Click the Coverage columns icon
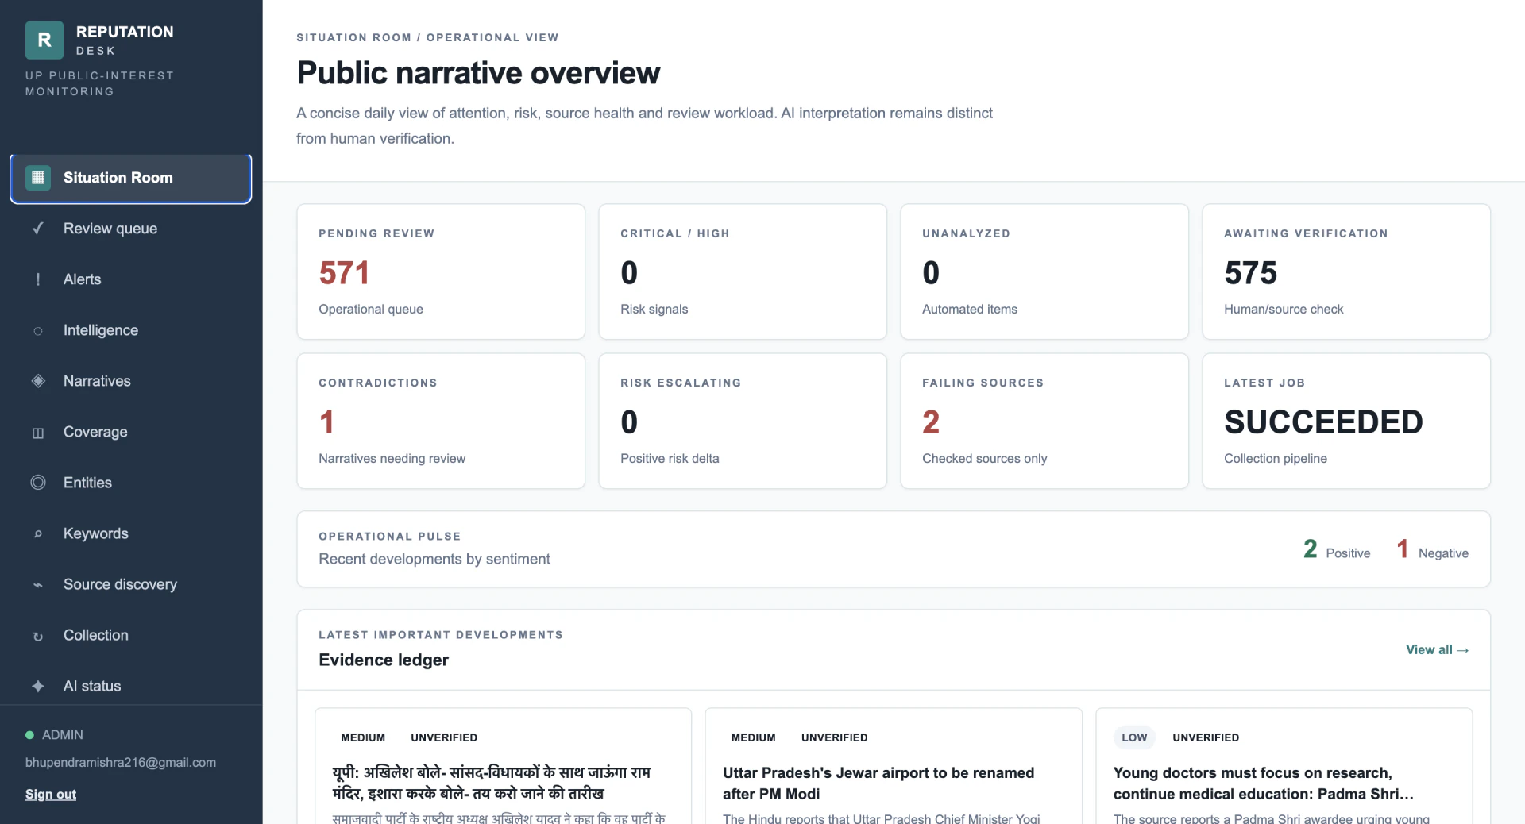Viewport: 1525px width, 824px height. pyautogui.click(x=38, y=433)
